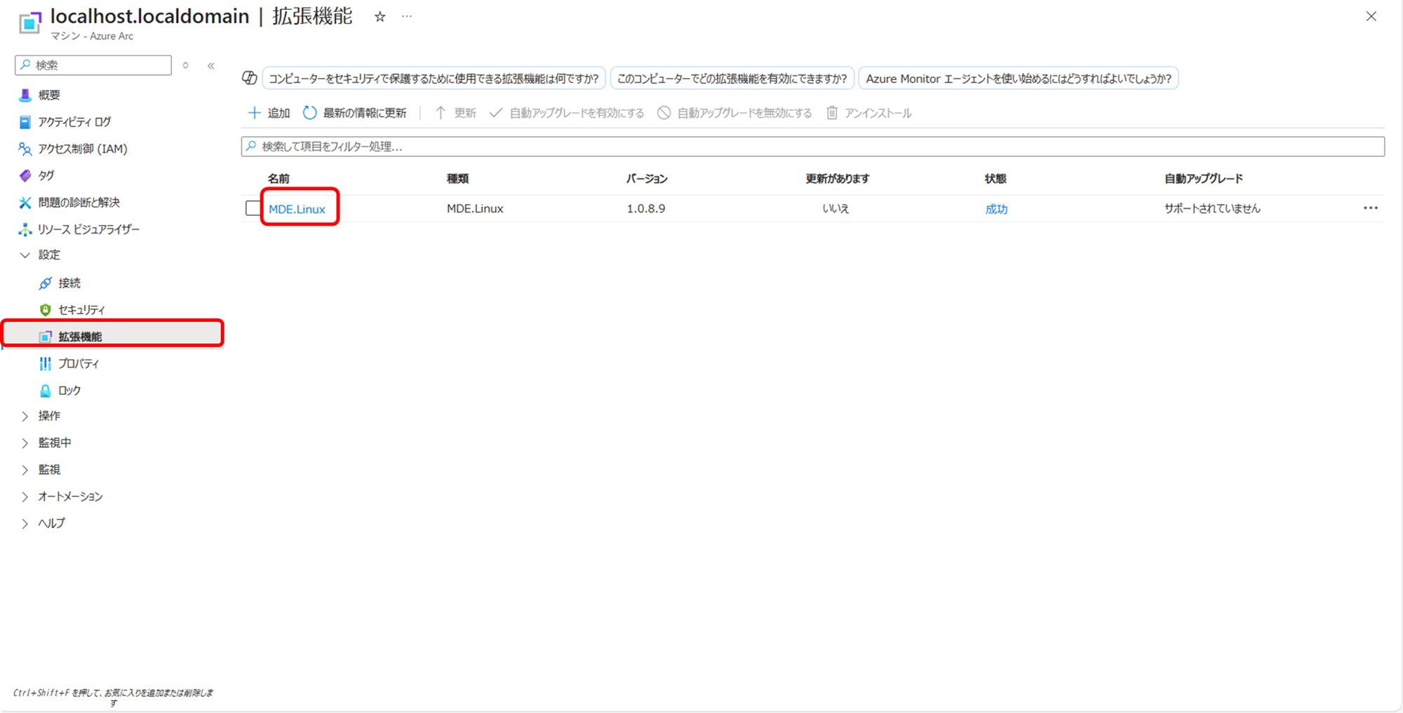Click the 更新 up-arrow button

455,113
